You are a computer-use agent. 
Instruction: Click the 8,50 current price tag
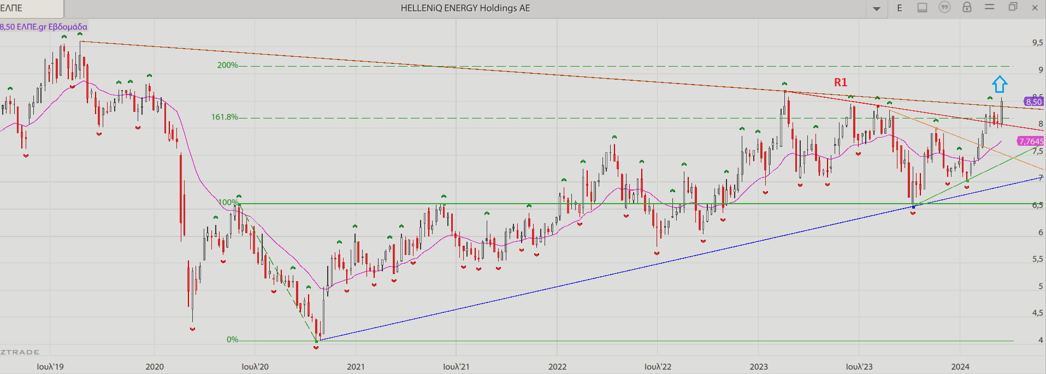pyautogui.click(x=1034, y=102)
